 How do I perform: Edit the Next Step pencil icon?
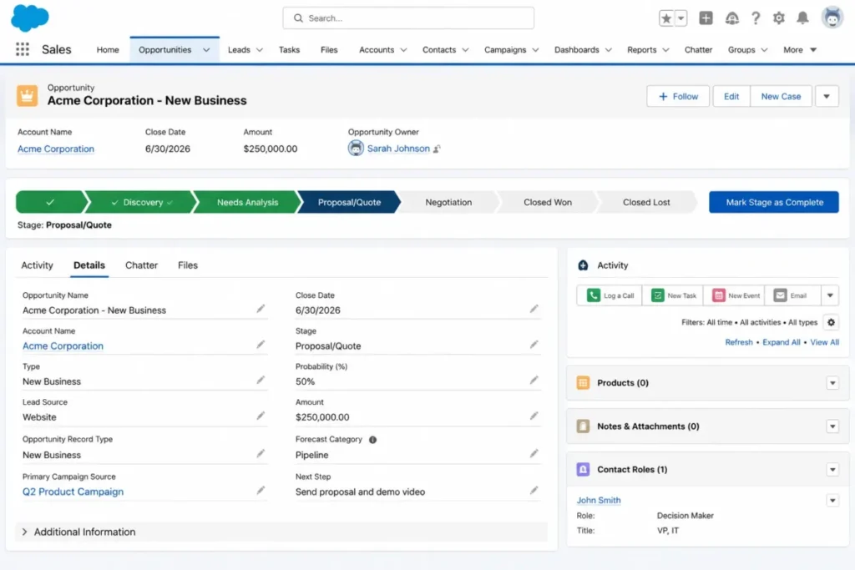coord(534,491)
